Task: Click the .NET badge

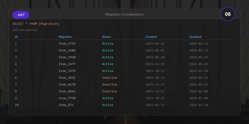Action: 21,15
